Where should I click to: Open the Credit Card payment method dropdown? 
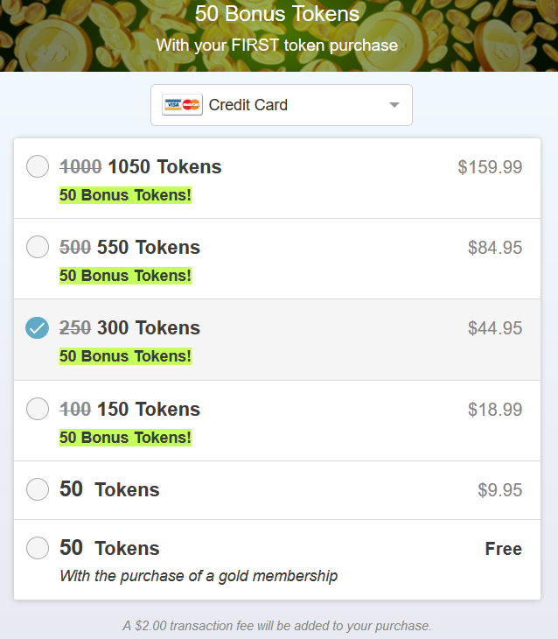tap(282, 105)
